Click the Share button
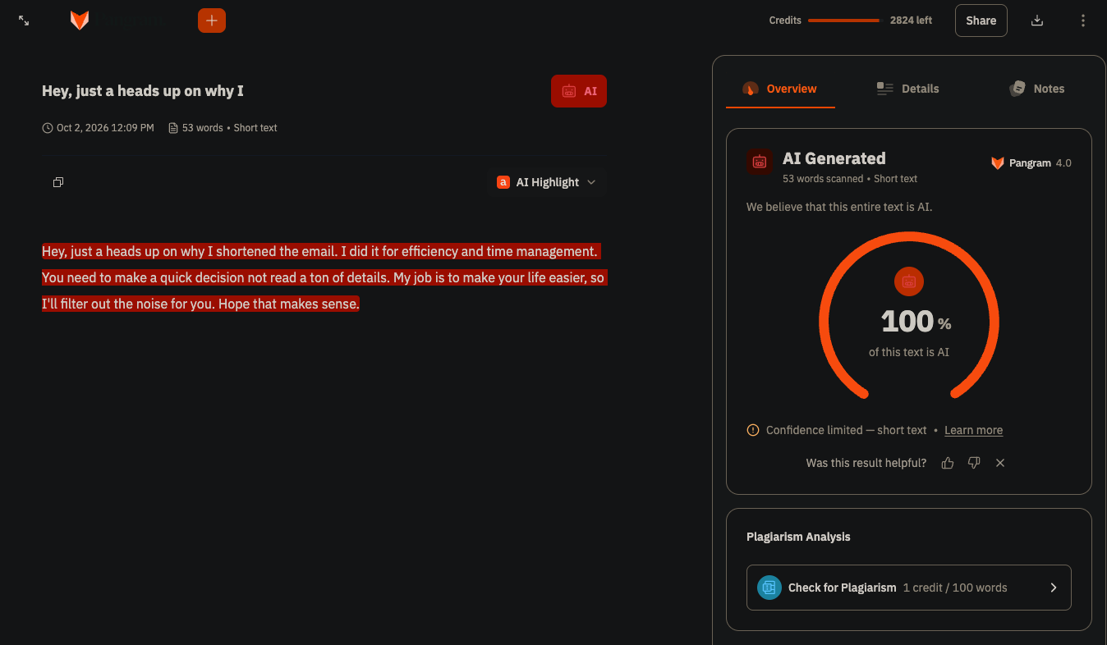Viewport: 1107px width, 645px height. coord(981,21)
